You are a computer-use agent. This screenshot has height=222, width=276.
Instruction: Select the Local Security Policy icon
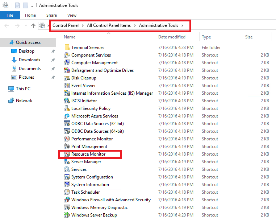pyautogui.click(x=67, y=108)
